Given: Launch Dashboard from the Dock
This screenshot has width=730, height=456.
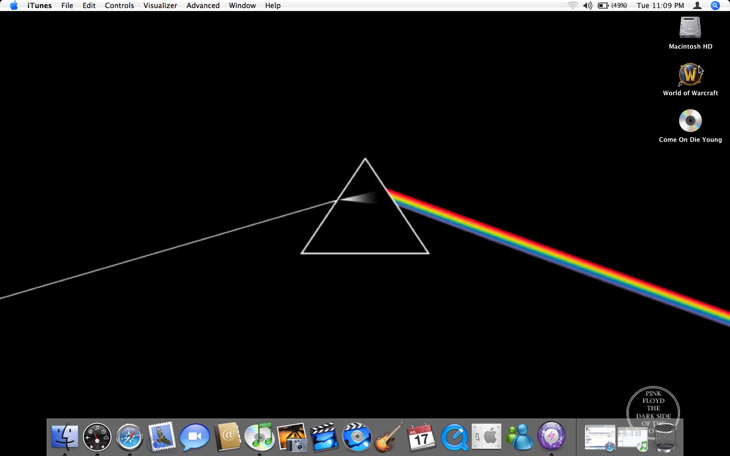Looking at the screenshot, I should pyautogui.click(x=97, y=437).
